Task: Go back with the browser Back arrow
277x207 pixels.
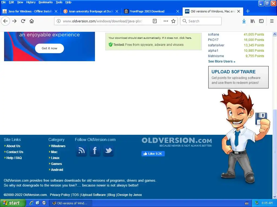Action: click(5, 21)
